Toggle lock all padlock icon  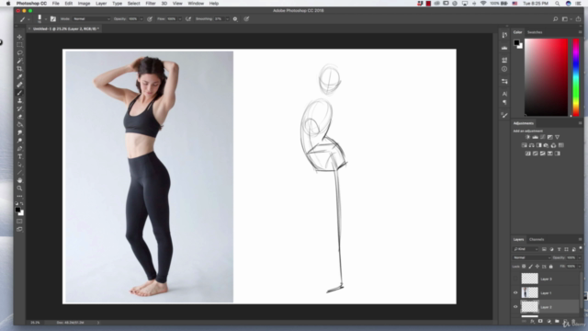click(551, 267)
